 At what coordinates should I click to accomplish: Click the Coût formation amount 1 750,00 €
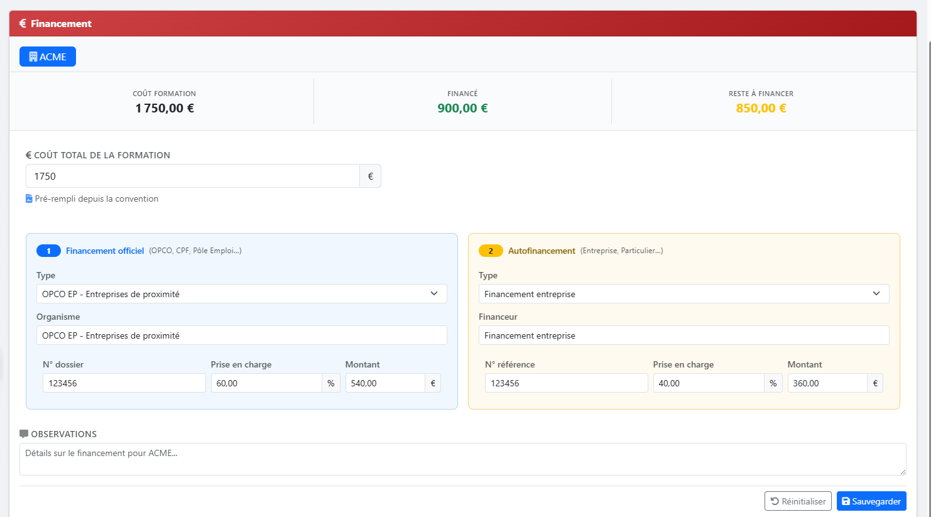pos(165,108)
